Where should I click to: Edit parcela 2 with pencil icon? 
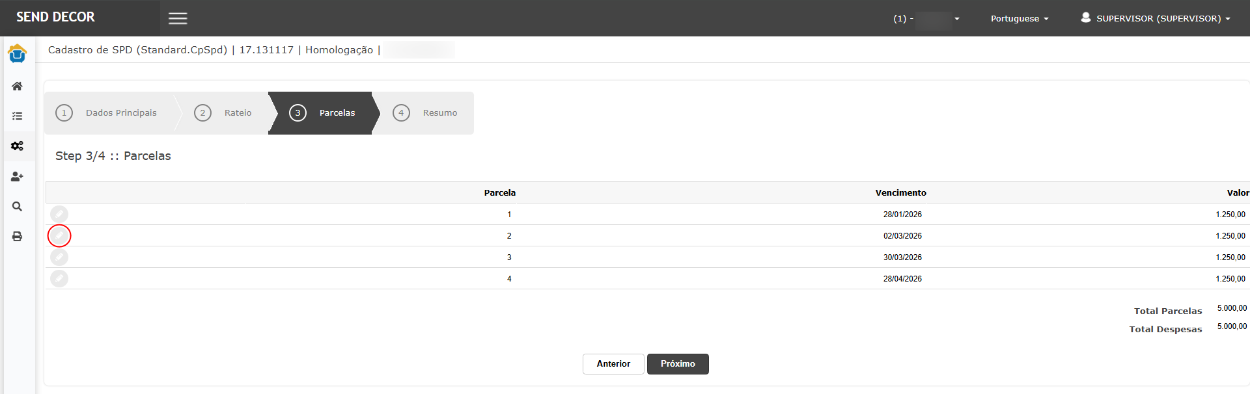coord(59,235)
